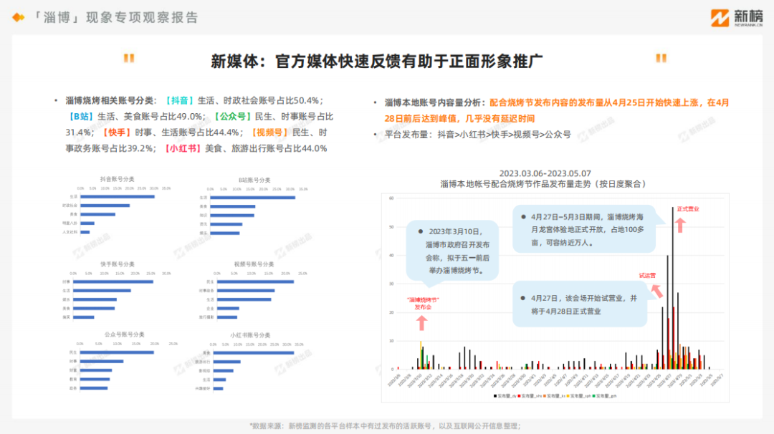Click the cyan 【抖音】 tag in the left bullet
This screenshot has width=774, height=434.
pyautogui.click(x=178, y=100)
